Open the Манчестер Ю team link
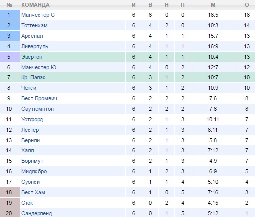The height and width of the screenshot is (217, 255). pos(39,67)
